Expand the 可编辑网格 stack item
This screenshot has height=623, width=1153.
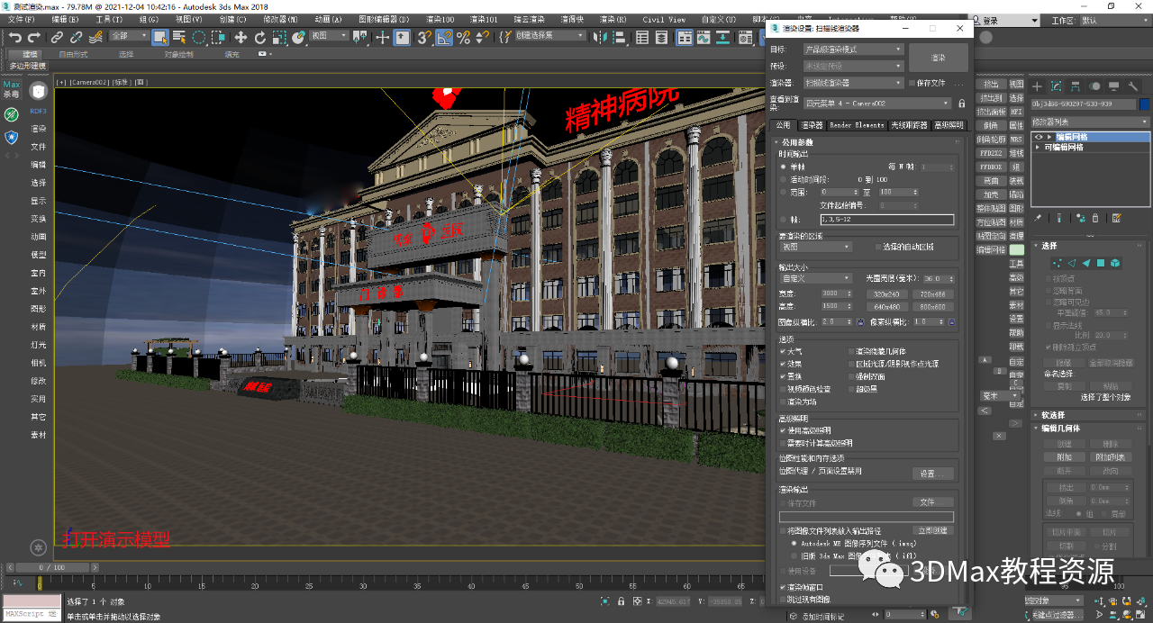pyautogui.click(x=1038, y=147)
